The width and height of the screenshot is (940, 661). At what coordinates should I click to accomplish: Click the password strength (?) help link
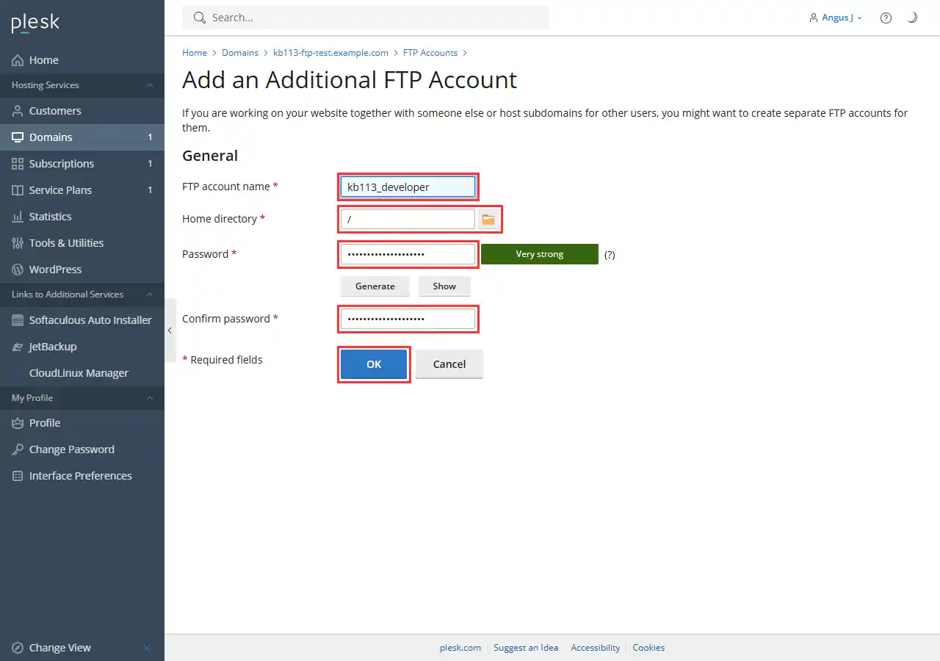pos(610,255)
